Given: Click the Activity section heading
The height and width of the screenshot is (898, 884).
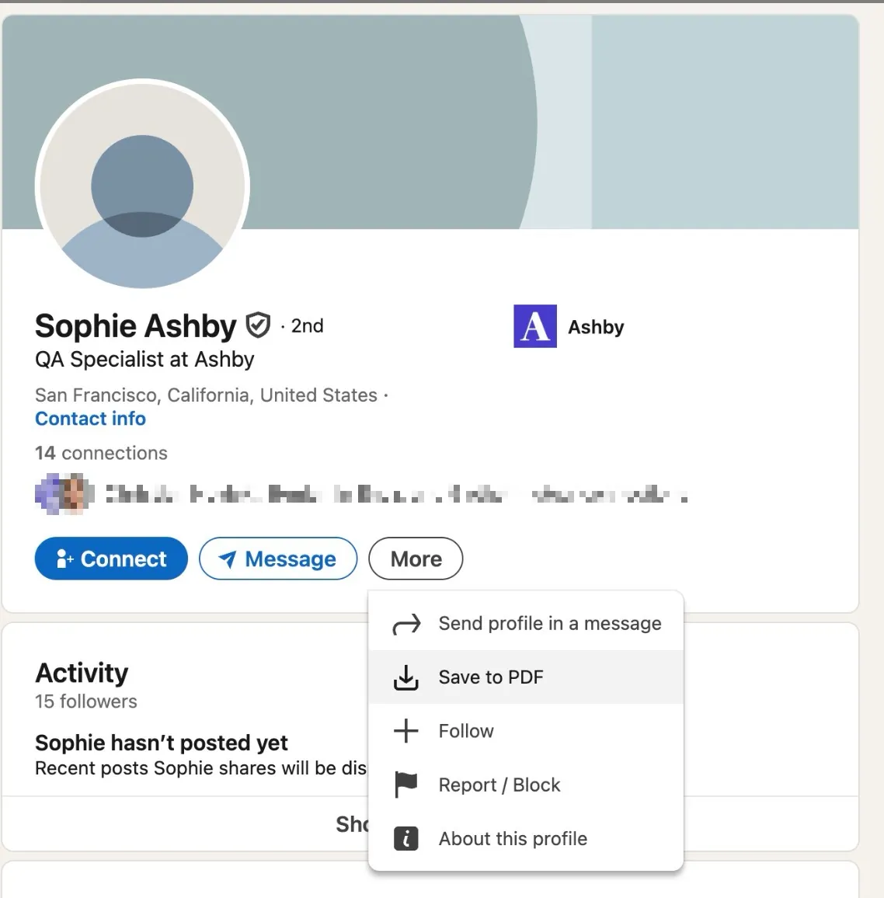Looking at the screenshot, I should pos(82,673).
